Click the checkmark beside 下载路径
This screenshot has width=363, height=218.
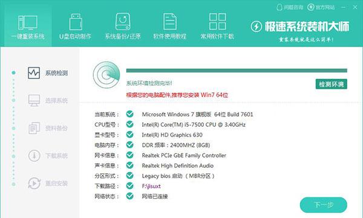[x=130, y=186]
